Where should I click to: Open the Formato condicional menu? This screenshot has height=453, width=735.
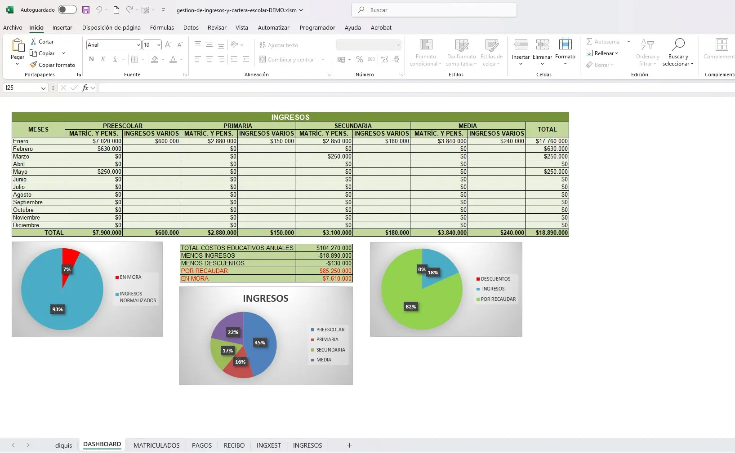point(426,52)
